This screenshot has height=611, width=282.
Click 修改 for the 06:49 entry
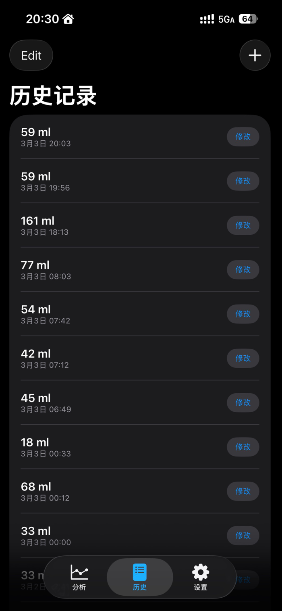click(x=243, y=403)
